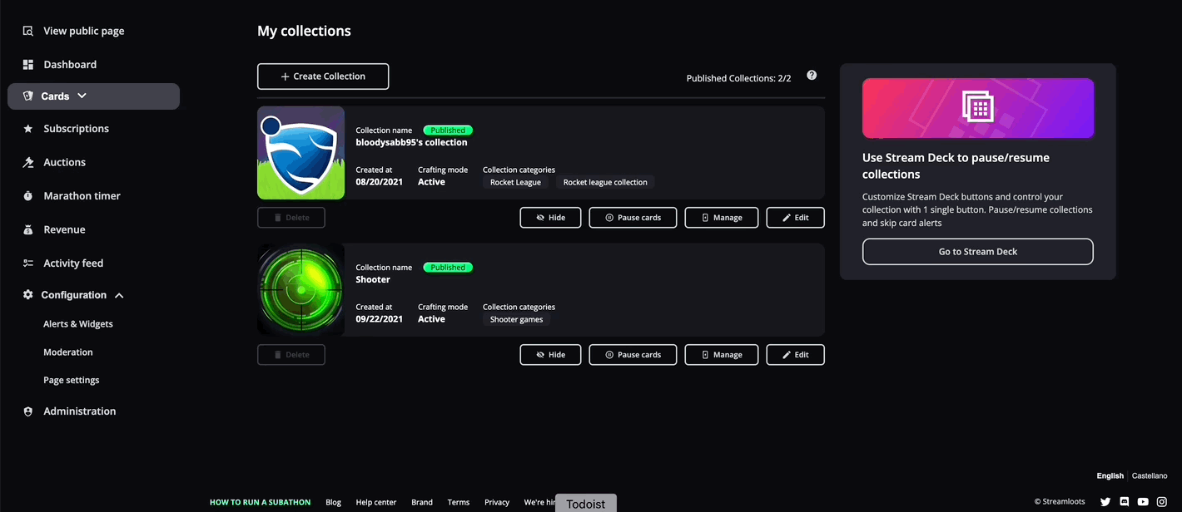
Task: Open Alerts & Widgets settings
Action: coord(78,324)
